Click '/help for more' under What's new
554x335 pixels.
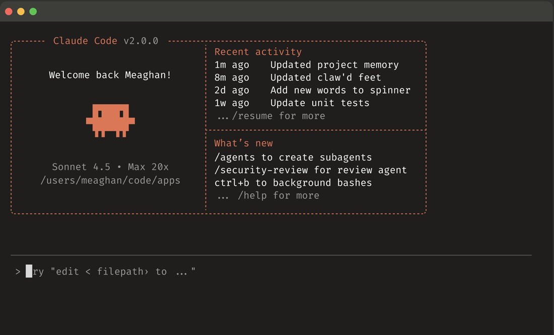[278, 195]
